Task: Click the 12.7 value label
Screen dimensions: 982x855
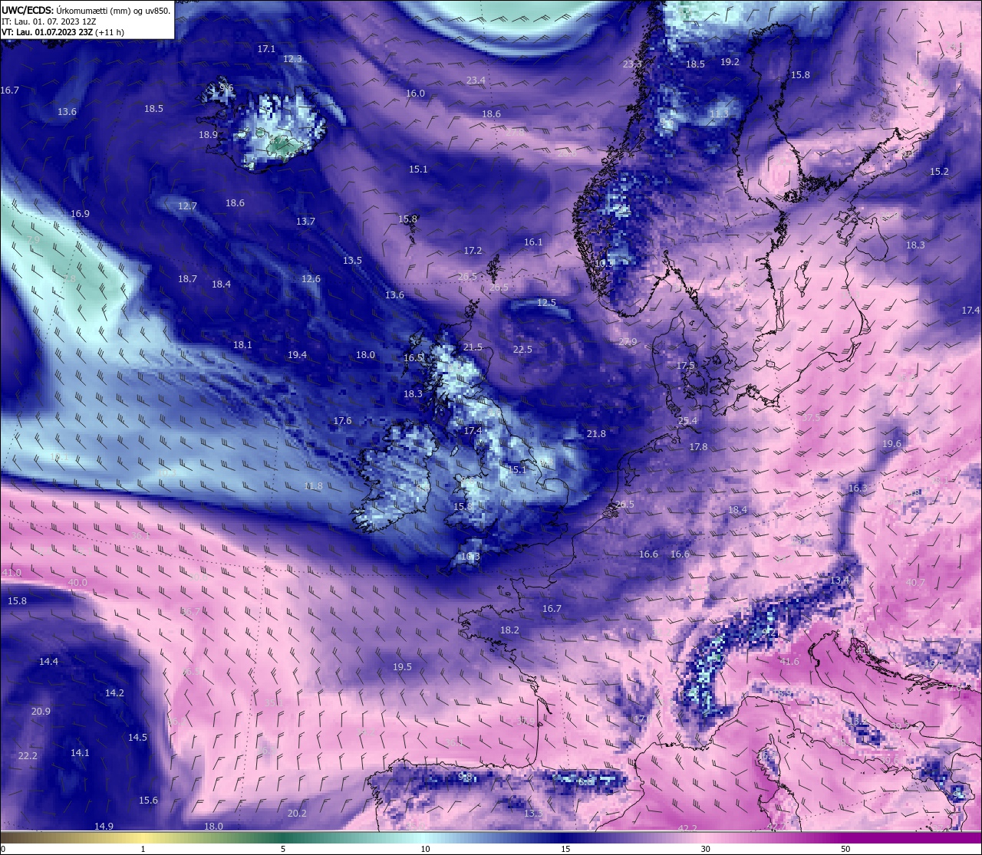Action: click(x=187, y=206)
